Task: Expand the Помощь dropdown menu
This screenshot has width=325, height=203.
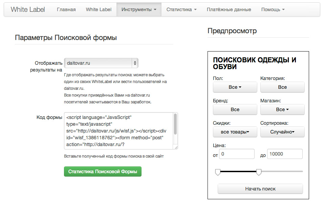Action: (x=273, y=9)
